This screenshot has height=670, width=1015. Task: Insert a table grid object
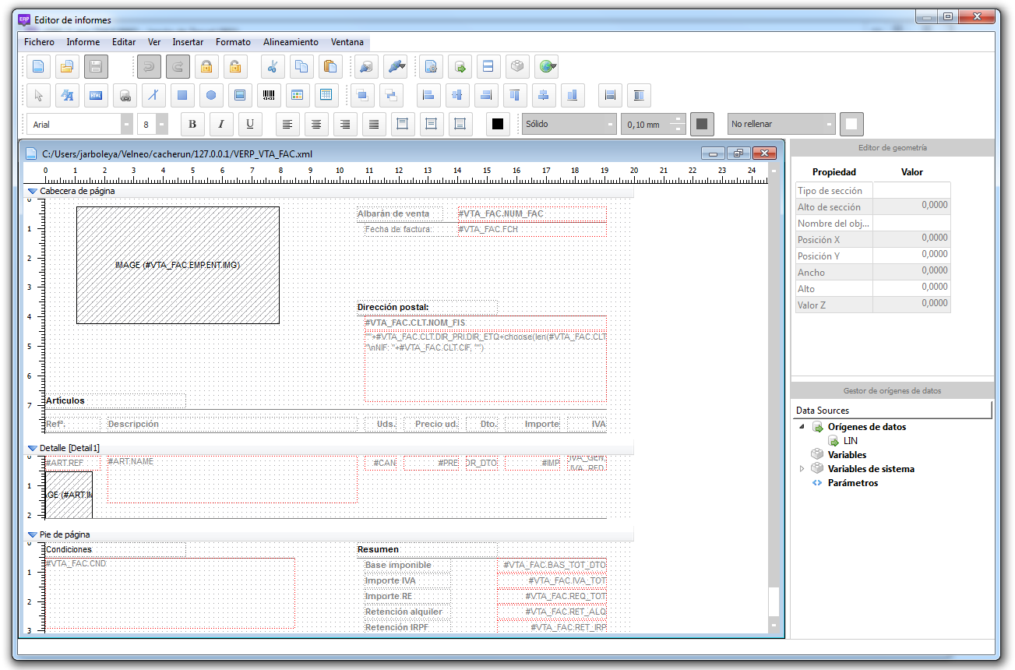pos(326,95)
